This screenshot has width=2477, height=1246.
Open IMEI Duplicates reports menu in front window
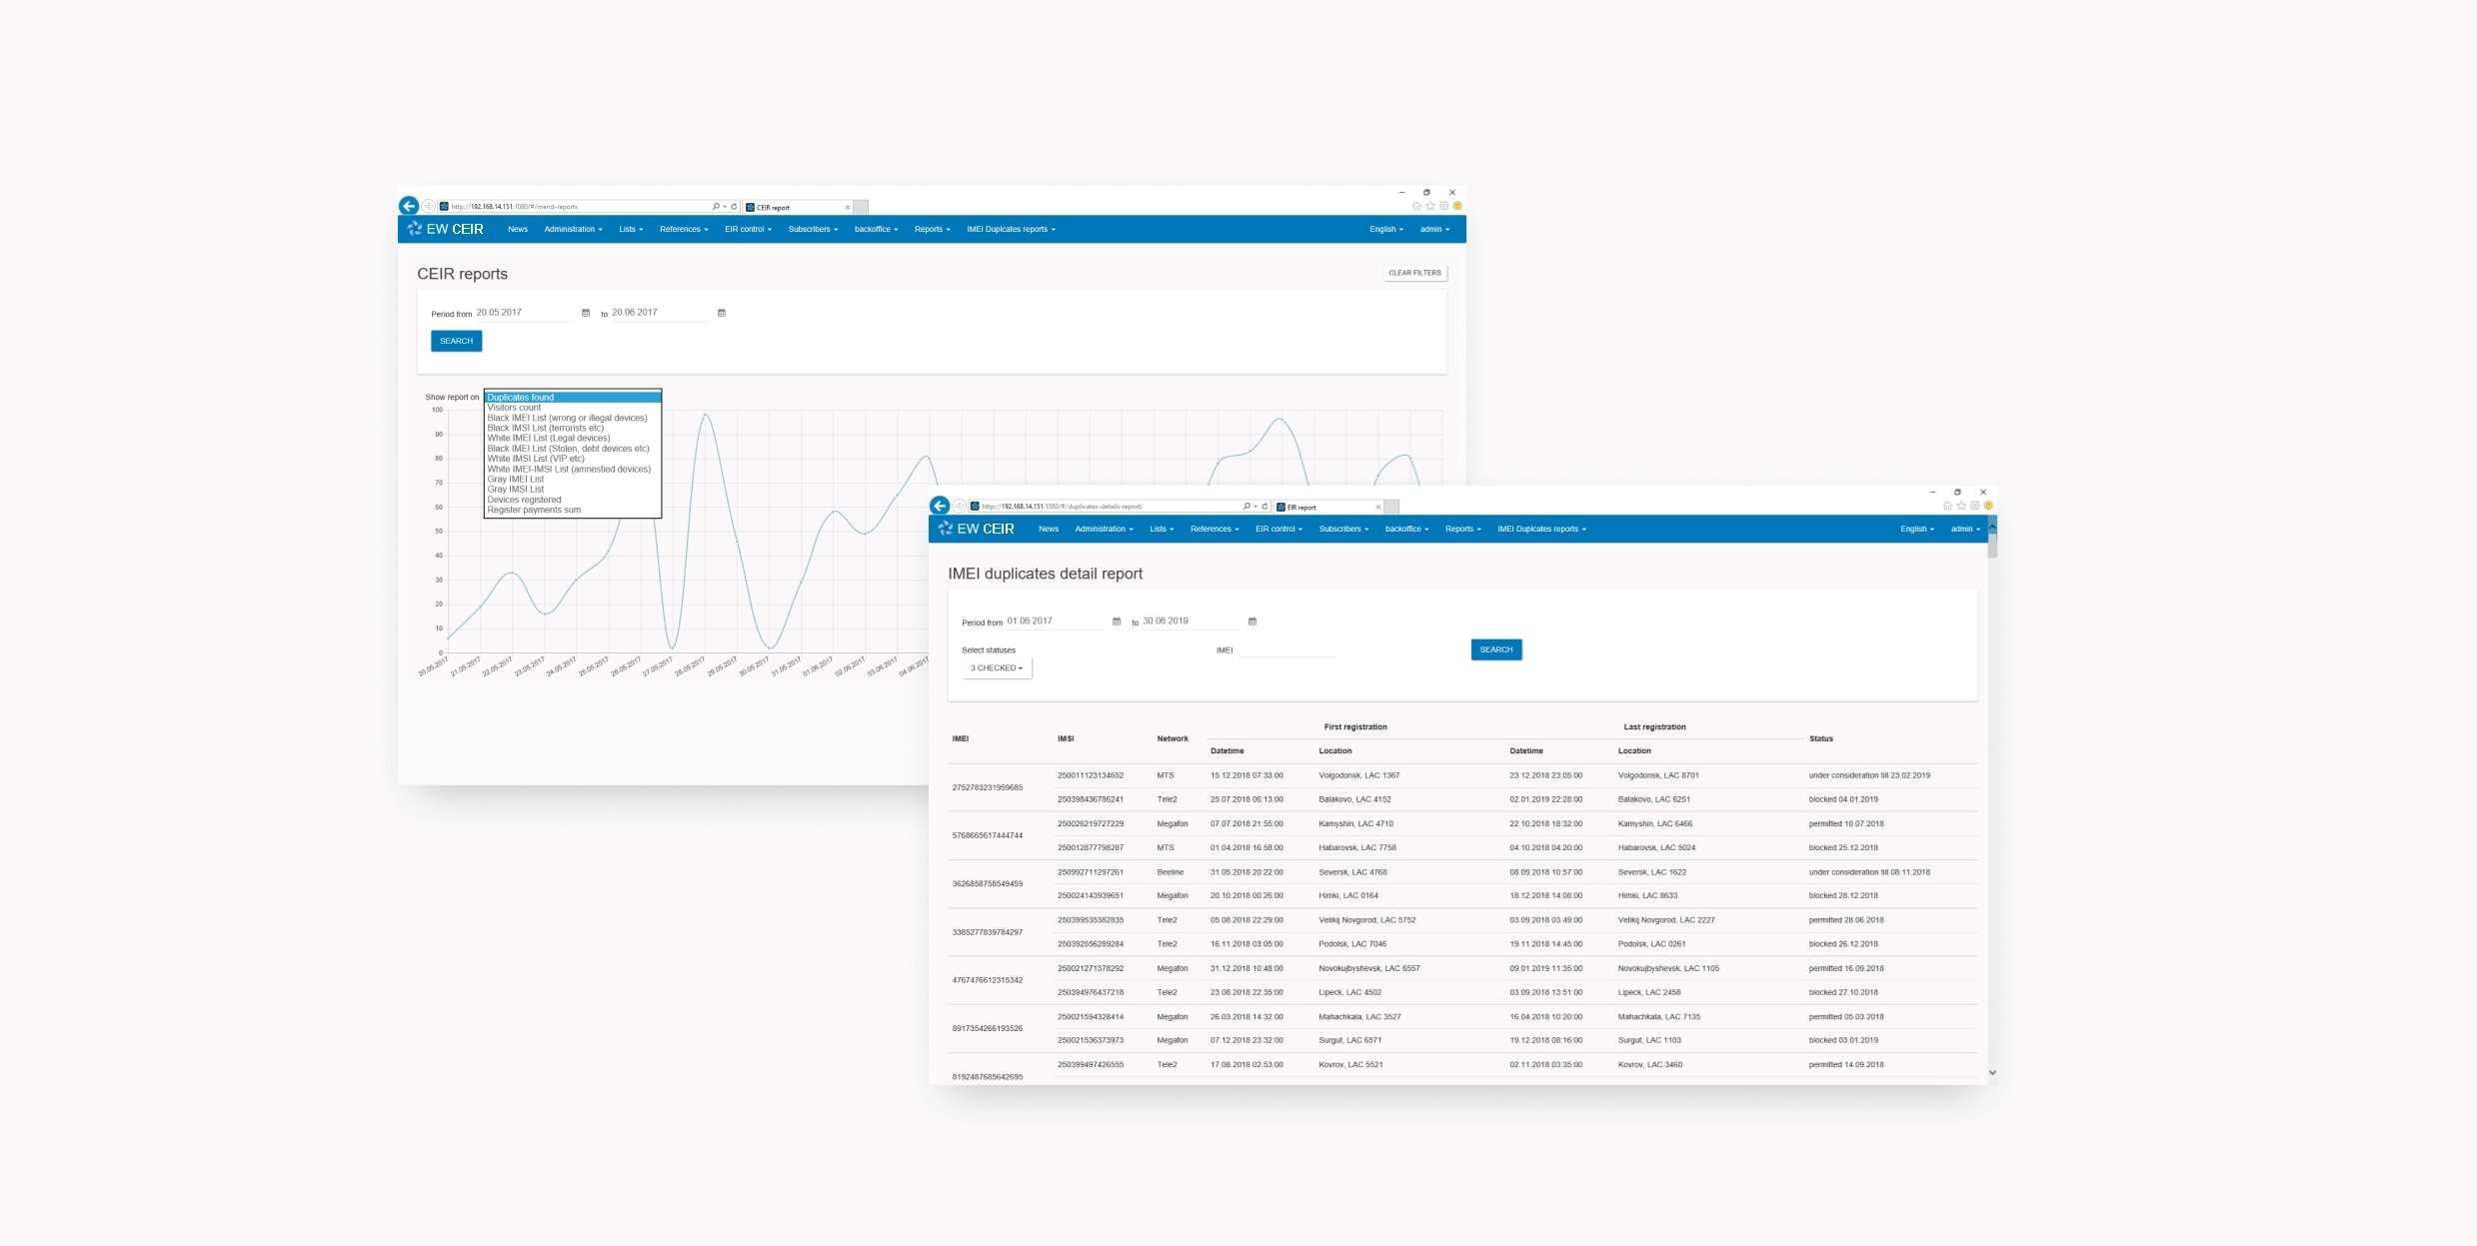point(1541,529)
